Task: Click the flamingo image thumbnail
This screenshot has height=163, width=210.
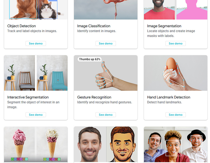Action: pos(106,10)
